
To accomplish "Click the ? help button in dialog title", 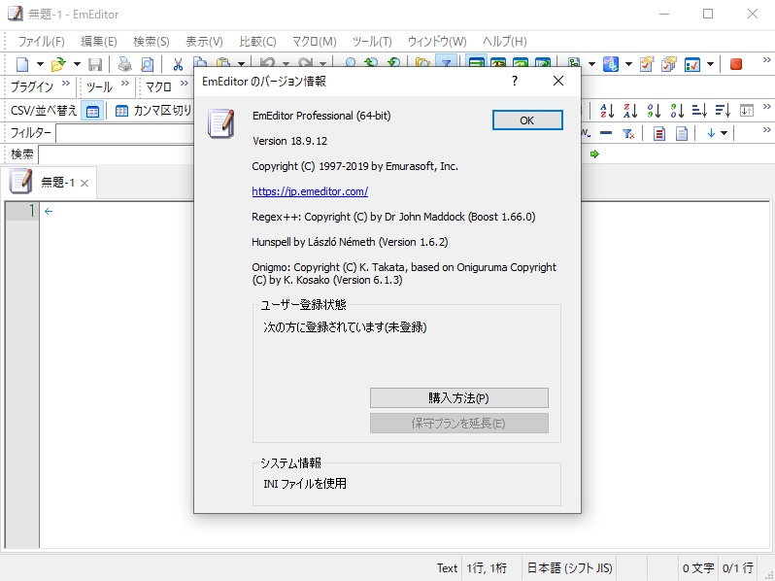I will pos(515,81).
